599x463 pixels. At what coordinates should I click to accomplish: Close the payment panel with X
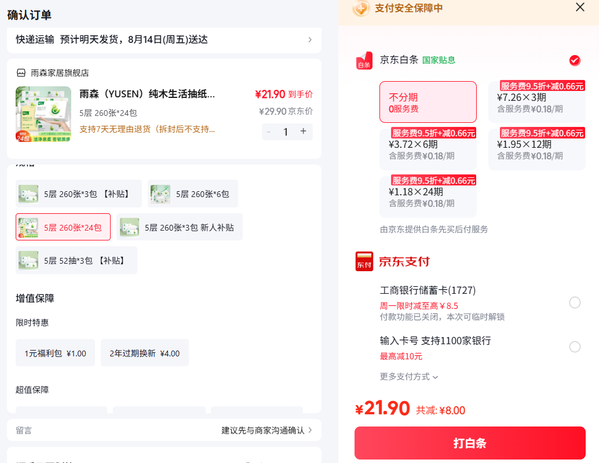click(x=580, y=8)
